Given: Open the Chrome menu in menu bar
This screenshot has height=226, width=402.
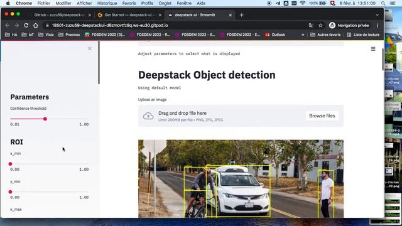Looking at the screenshot, I should coord(24,3).
